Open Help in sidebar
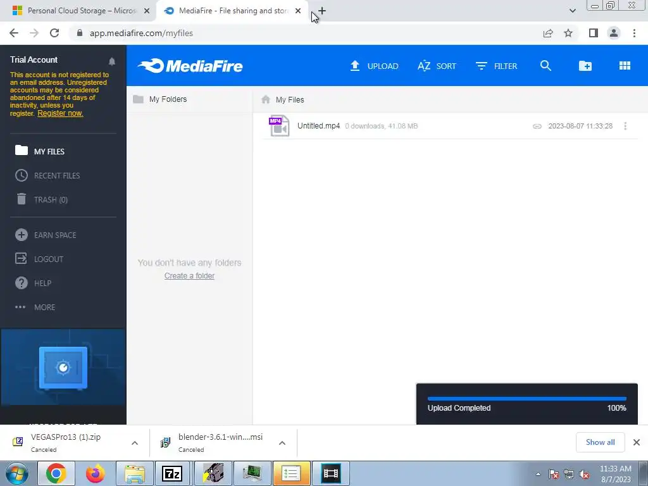 pyautogui.click(x=33, y=283)
